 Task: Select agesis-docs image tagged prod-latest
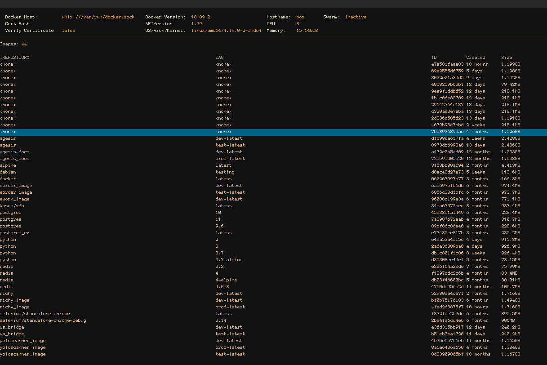click(273, 159)
